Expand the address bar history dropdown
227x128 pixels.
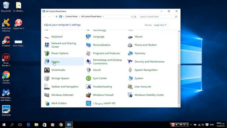coord(132,17)
